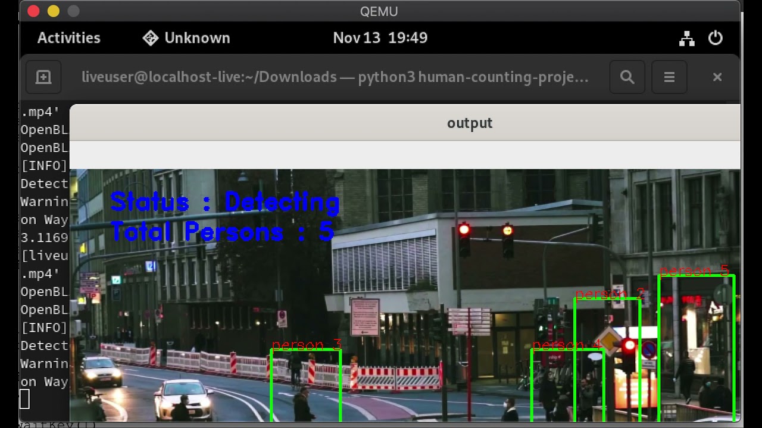The height and width of the screenshot is (428, 762).
Task: Close the terminal window
Action: click(x=717, y=77)
